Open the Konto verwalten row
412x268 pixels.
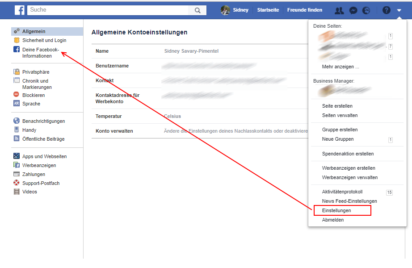pyautogui.click(x=200, y=131)
